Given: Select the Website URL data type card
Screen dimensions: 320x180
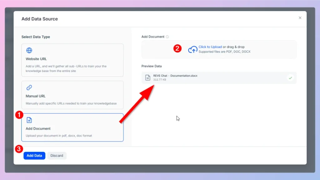Looking at the screenshot, I should pyautogui.click(x=72, y=60).
